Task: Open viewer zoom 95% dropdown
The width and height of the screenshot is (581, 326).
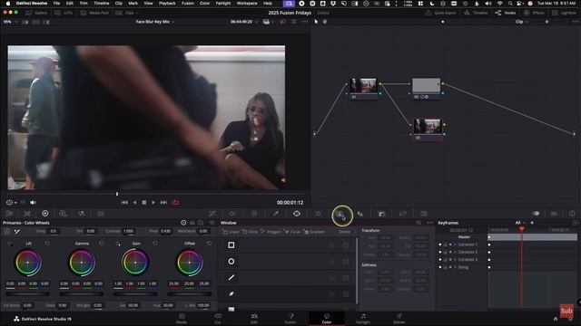Action: pyautogui.click(x=10, y=22)
